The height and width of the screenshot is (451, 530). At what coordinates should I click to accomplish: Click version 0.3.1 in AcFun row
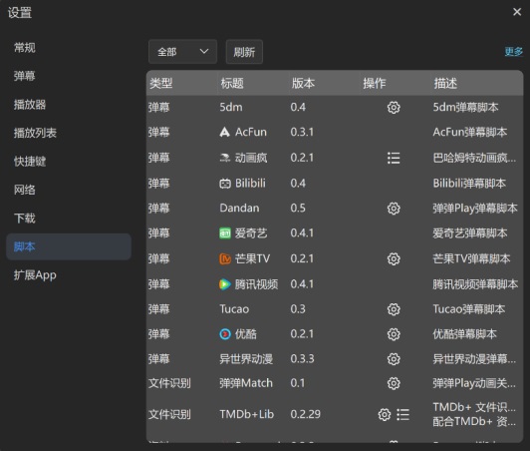(302, 132)
